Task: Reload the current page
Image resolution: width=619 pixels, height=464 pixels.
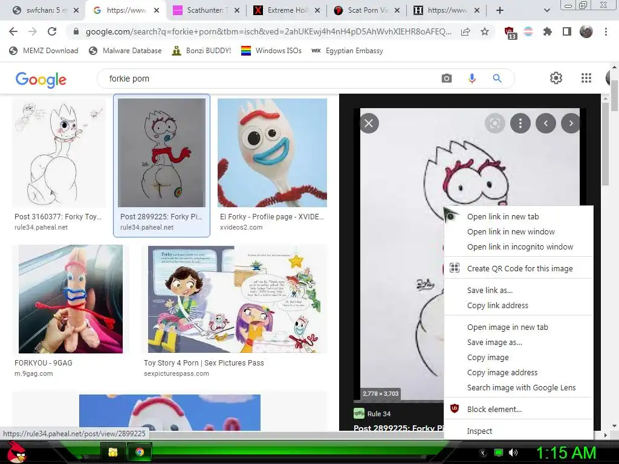Action: pyautogui.click(x=52, y=31)
